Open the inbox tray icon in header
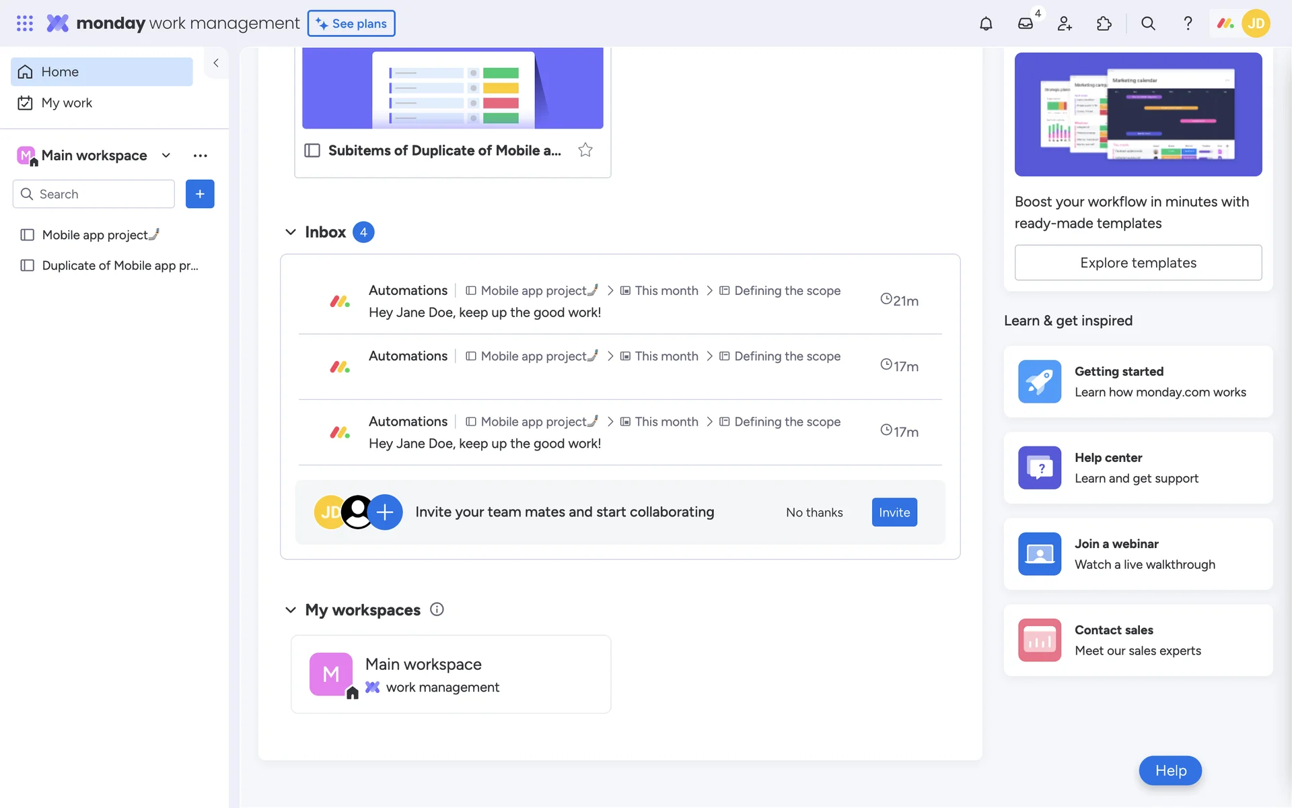Viewport: 1292px width, 808px height. point(1025,24)
